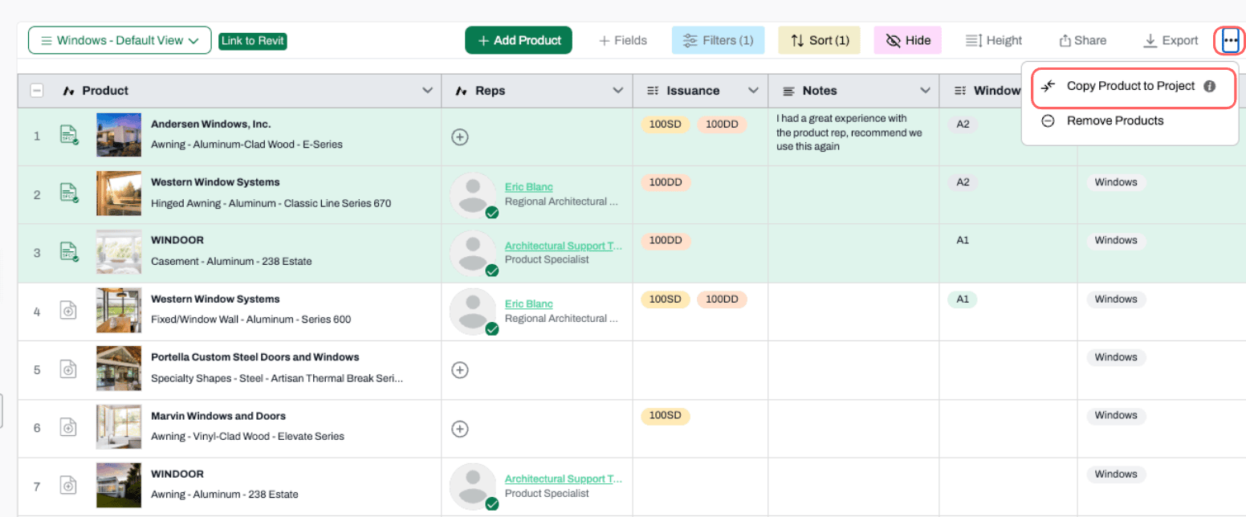Open the three-dot more options menu
Screen dimensions: 1246x517
1230,40
